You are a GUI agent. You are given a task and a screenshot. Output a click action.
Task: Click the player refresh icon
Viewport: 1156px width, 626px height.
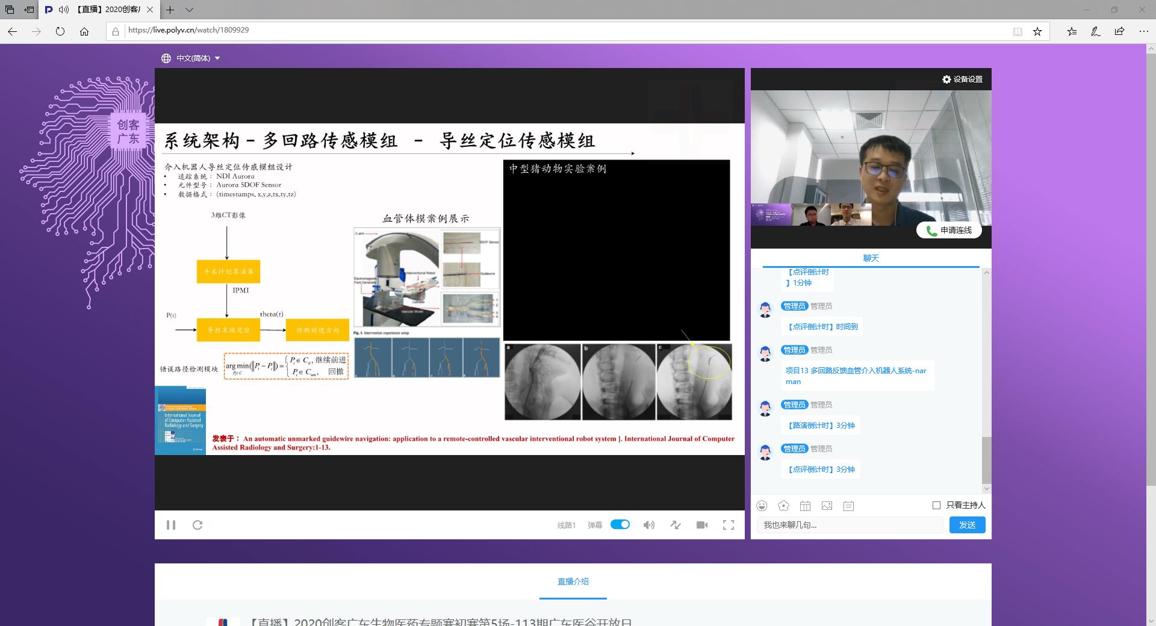tap(197, 525)
